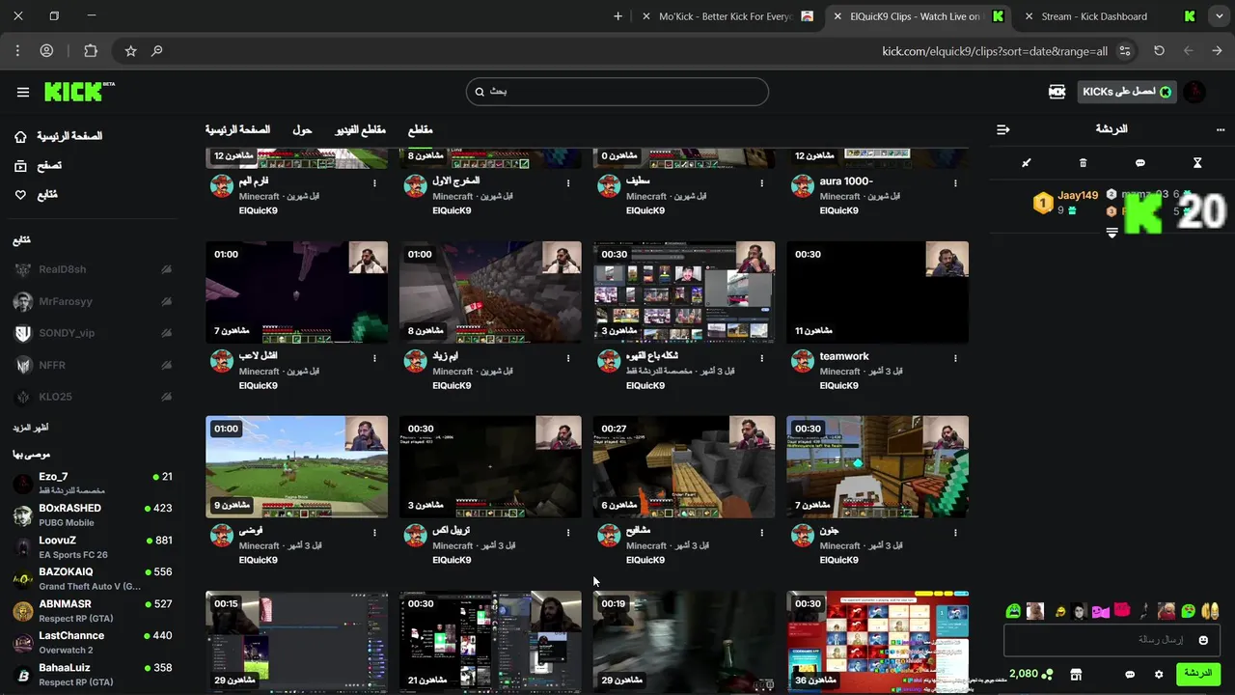The image size is (1235, 695).
Task: Click the search field in the Kick header
Action: [617, 92]
